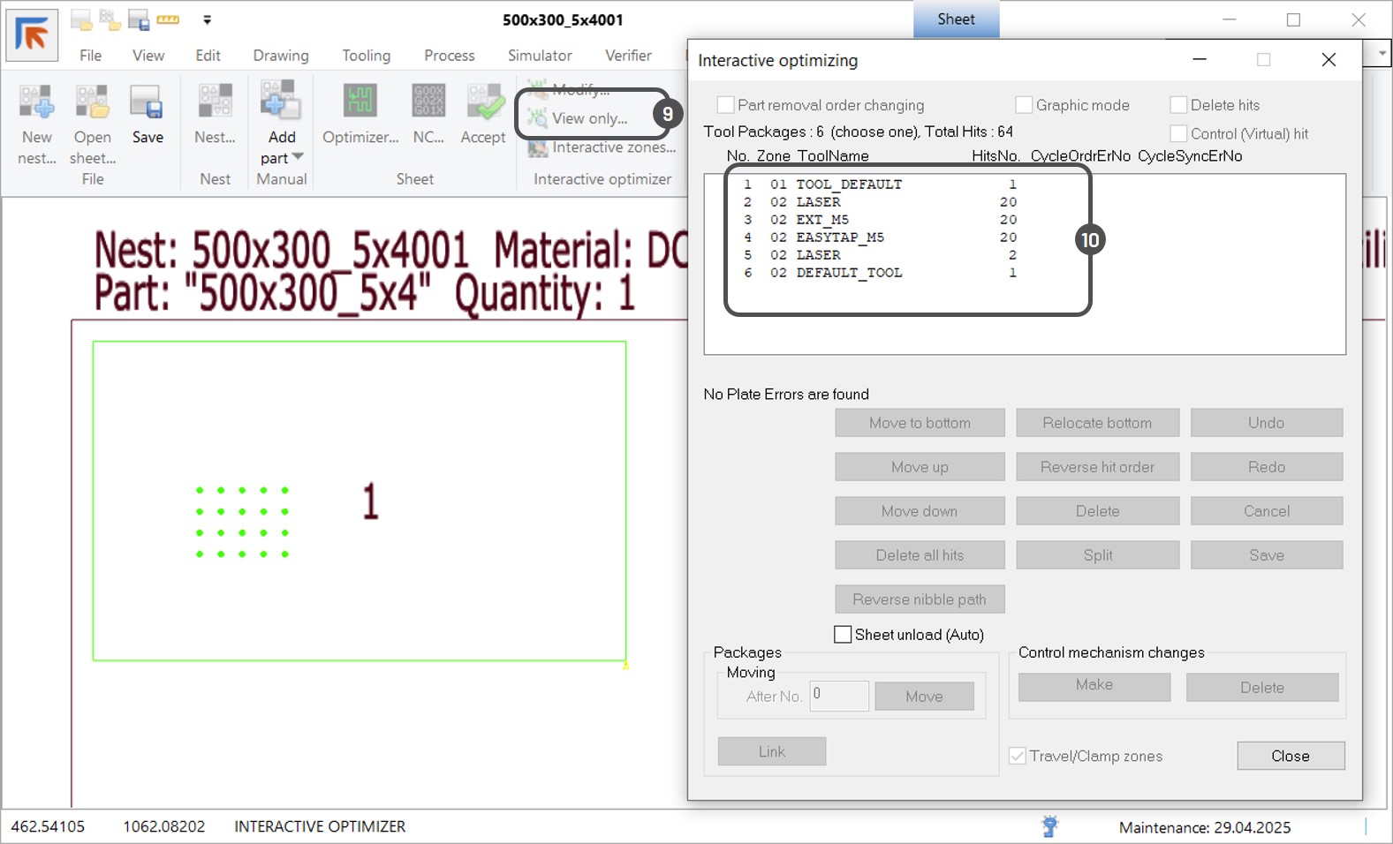The width and height of the screenshot is (1393, 844).
Task: Select the EASYTAP_M5 tool package row
Action: point(839,237)
